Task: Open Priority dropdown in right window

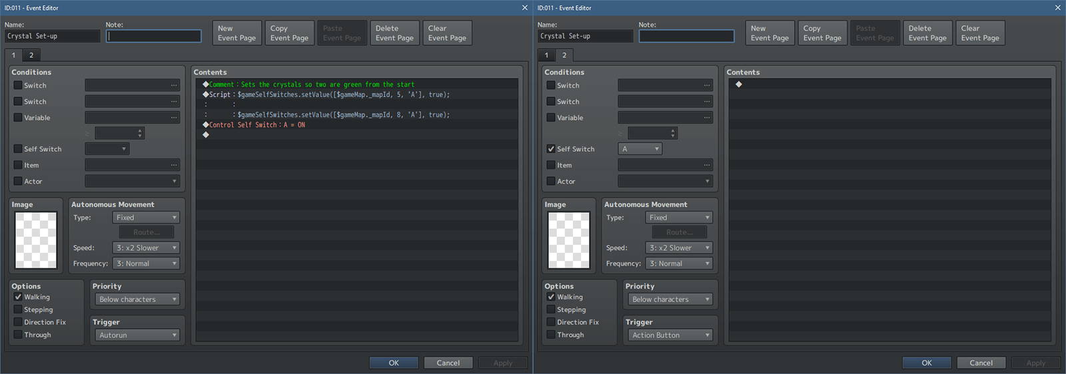Action: (x=670, y=299)
